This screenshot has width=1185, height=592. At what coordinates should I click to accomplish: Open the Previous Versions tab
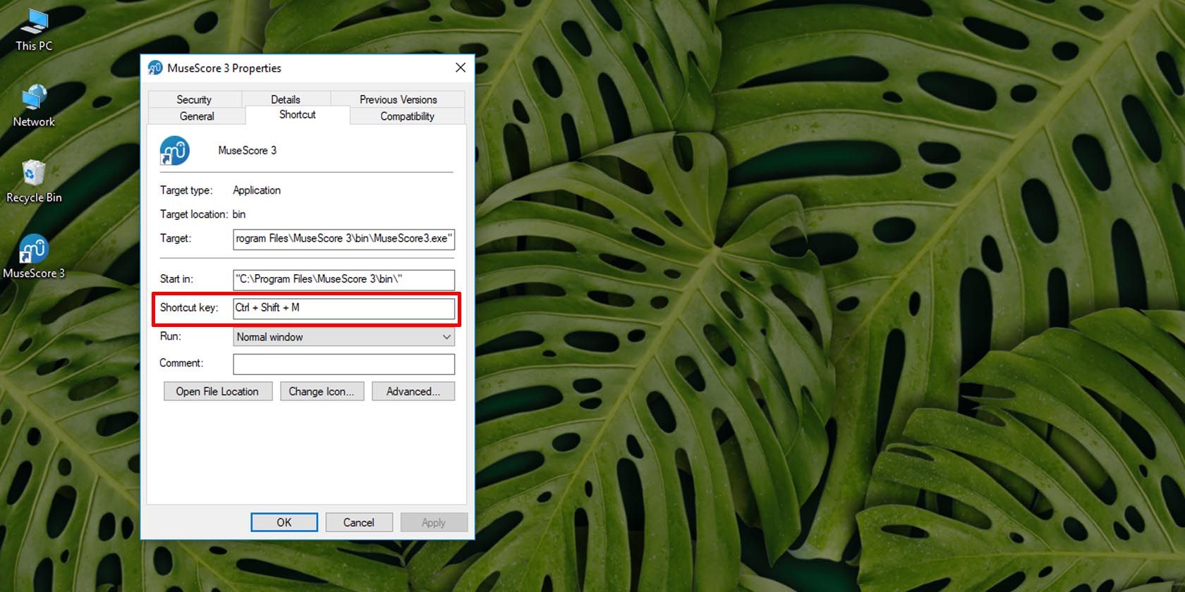[x=399, y=99]
